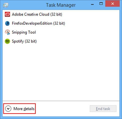
Task: Select the FirefoxDeveloperEdition (32 bit) process name
Action: pyautogui.click(x=38, y=23)
